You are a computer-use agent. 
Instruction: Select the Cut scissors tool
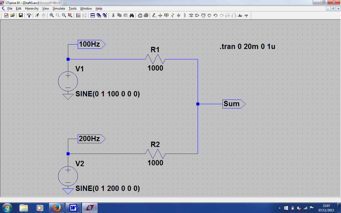113,15
